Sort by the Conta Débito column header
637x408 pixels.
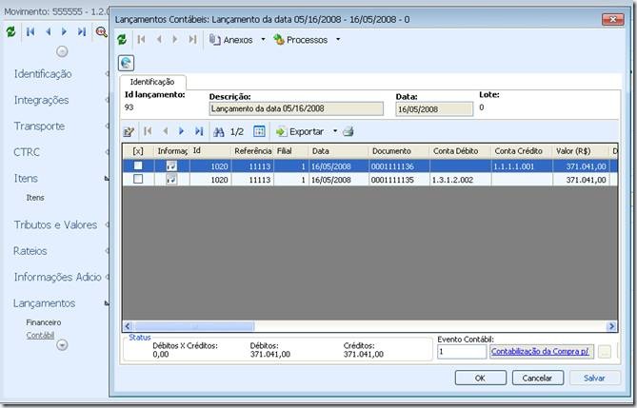[x=460, y=151]
